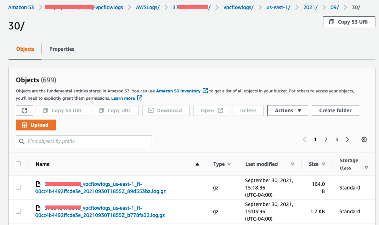The width and height of the screenshot is (379, 225).
Task: Open the Storage class column filter
Action: tap(367, 167)
